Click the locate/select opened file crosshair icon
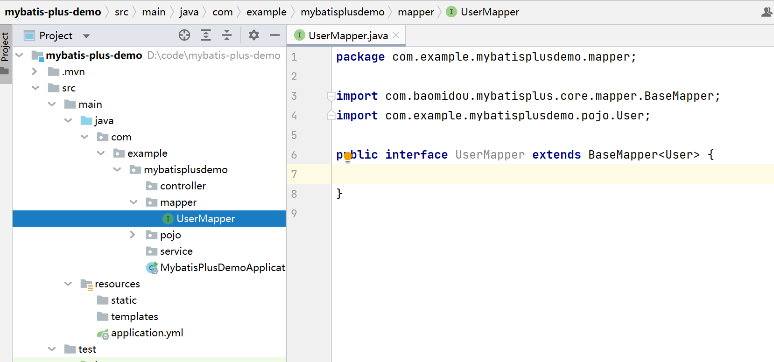This screenshot has width=774, height=362. pyautogui.click(x=184, y=35)
